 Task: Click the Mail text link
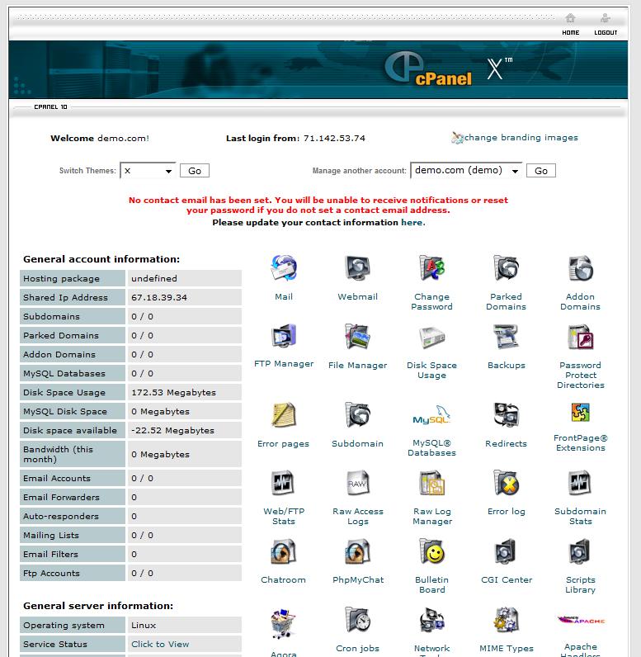[x=284, y=296]
